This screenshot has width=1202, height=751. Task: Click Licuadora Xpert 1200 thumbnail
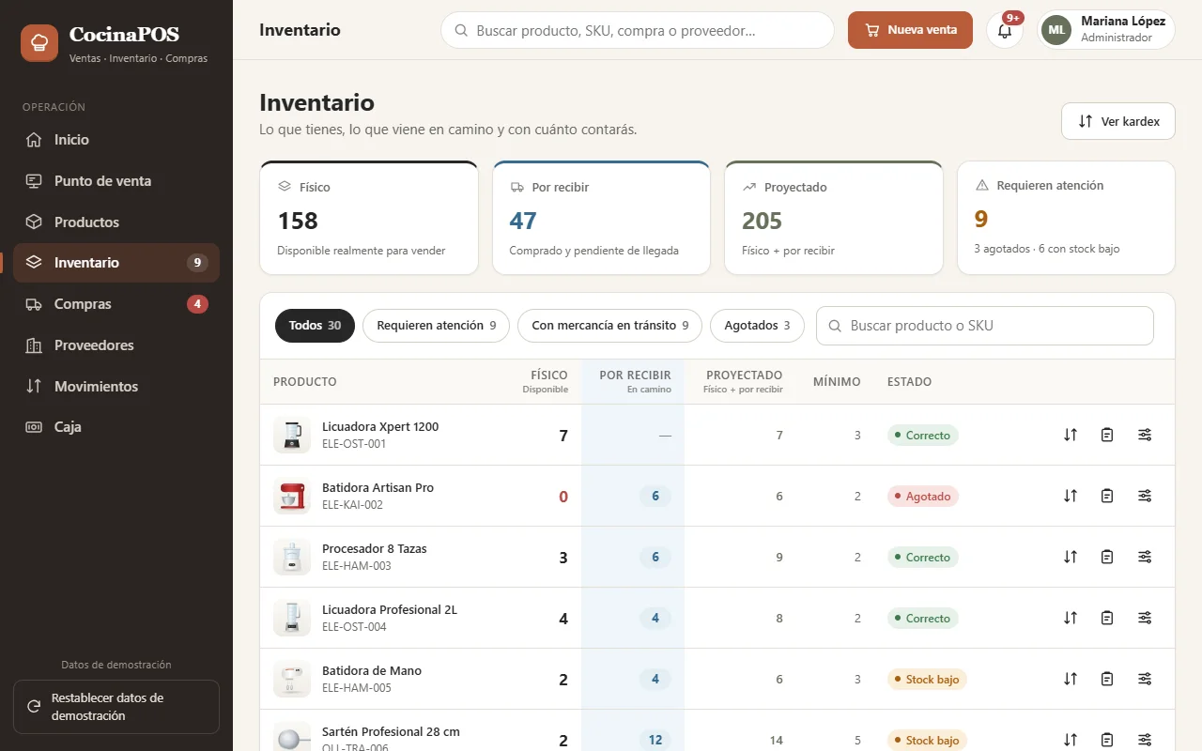(x=292, y=435)
